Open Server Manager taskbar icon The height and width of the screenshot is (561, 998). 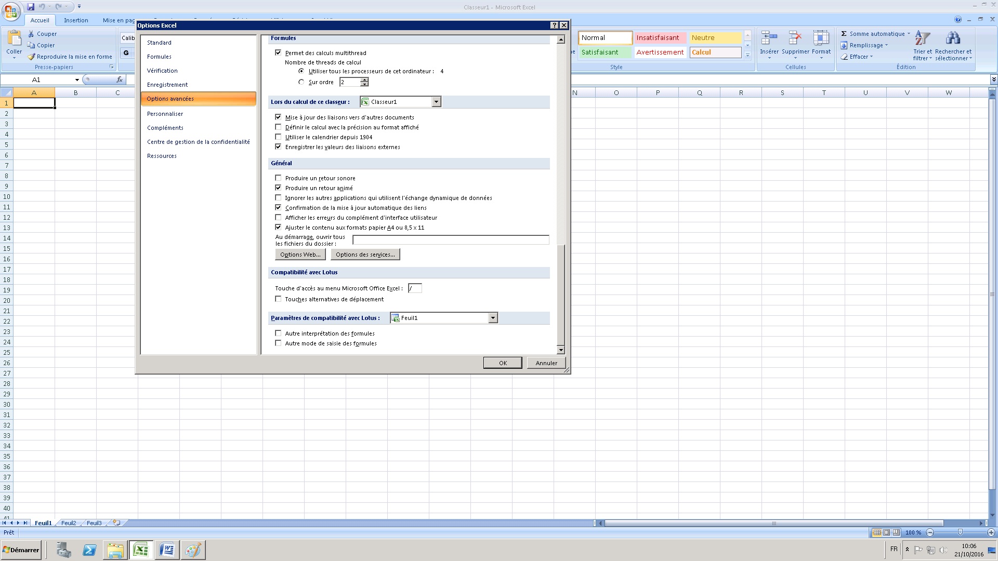(x=63, y=550)
